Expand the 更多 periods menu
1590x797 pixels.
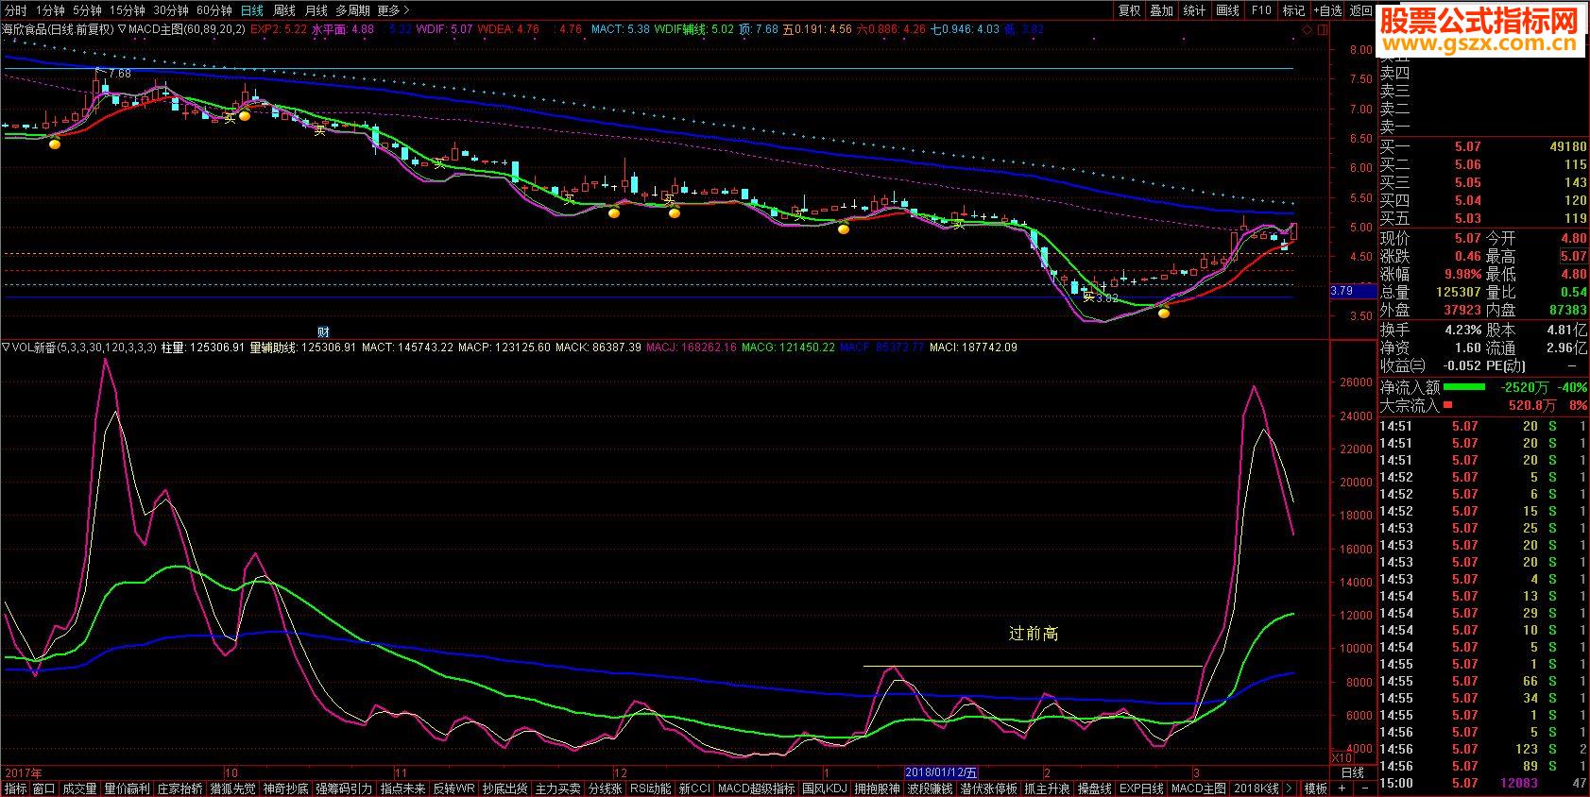tap(393, 10)
